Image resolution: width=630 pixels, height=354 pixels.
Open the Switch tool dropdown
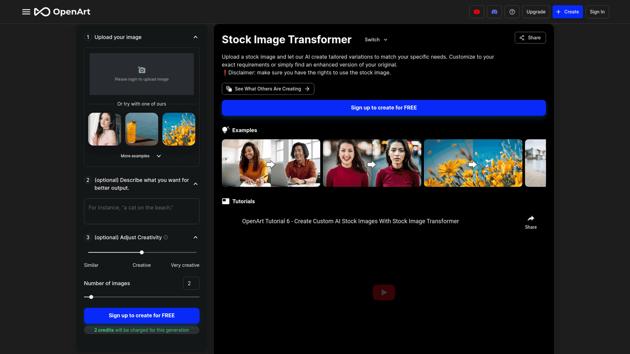[x=375, y=40]
